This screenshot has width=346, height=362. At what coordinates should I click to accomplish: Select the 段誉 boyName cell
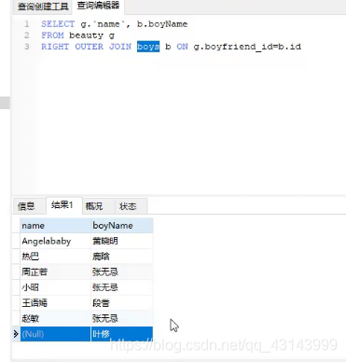pos(122,303)
